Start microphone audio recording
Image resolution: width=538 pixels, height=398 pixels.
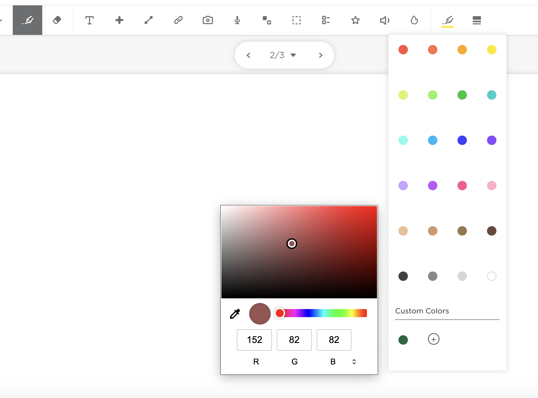coord(237,20)
